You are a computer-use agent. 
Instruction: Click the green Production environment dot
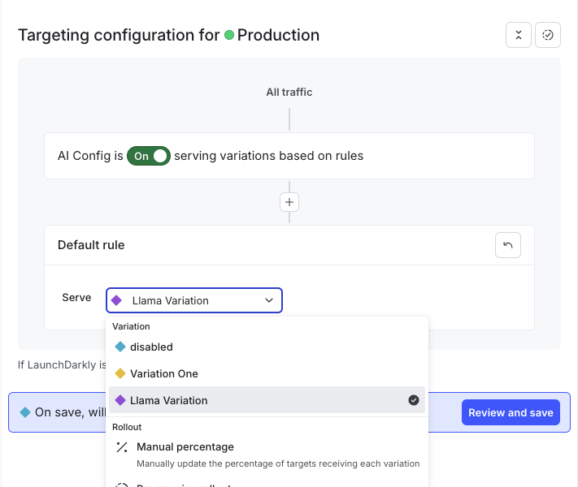(229, 35)
